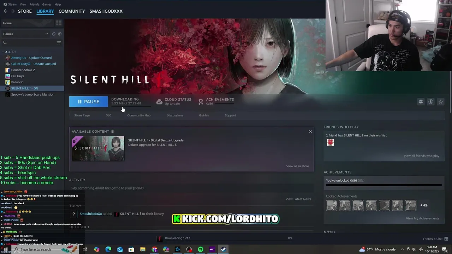The image size is (452, 254).
Task: Open Google Chrome in taskbar
Action: tap(154, 249)
